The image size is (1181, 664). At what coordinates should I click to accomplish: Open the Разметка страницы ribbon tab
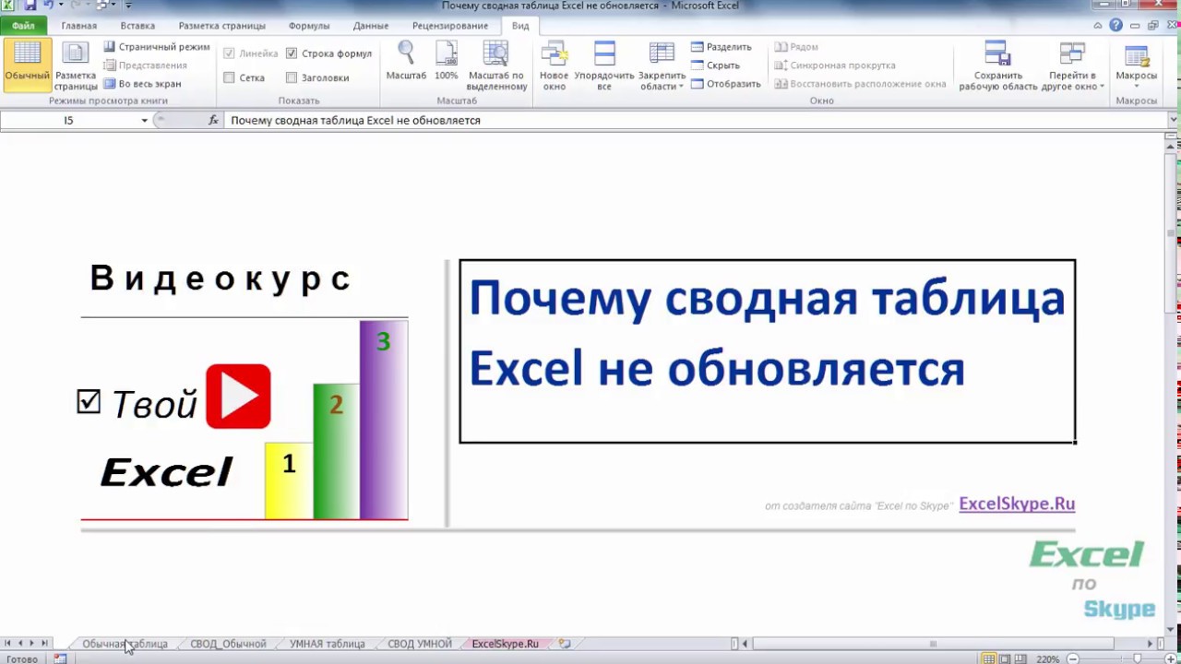coord(221,26)
